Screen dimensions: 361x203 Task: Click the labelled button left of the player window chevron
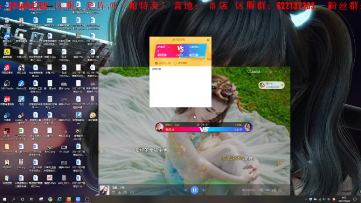[x=254, y=72]
